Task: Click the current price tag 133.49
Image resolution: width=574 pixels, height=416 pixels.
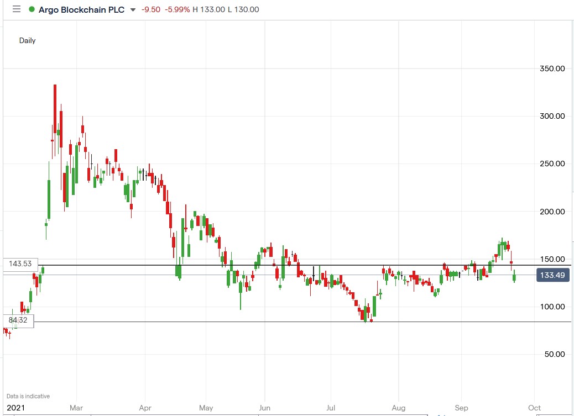Action: click(553, 275)
